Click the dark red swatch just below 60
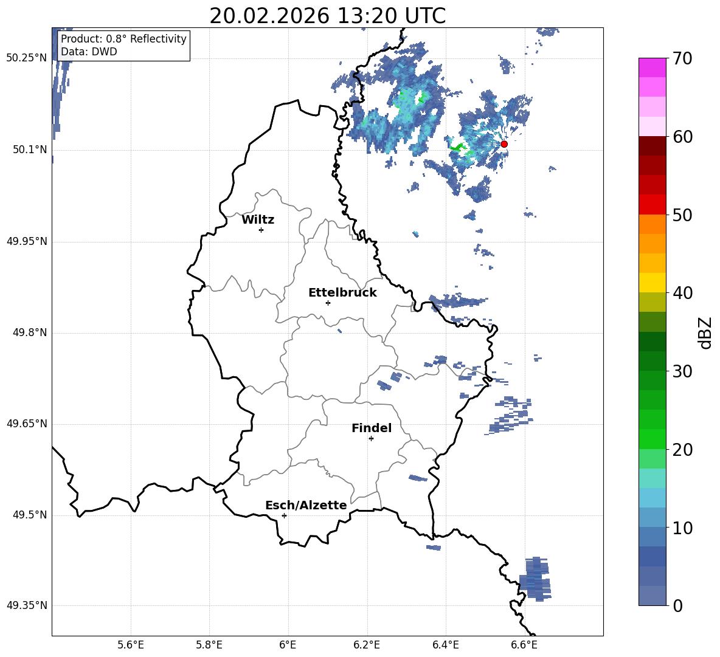 (652, 146)
